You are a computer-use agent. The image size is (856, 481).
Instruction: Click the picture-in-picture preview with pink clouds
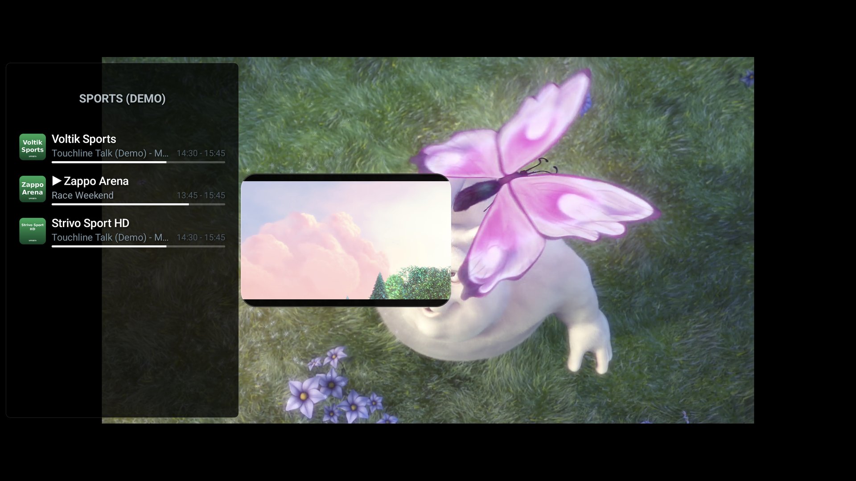[346, 240]
